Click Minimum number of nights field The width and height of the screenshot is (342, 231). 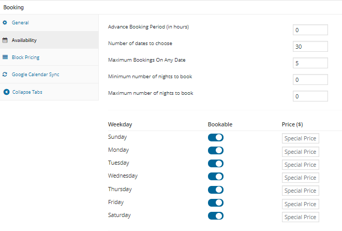[310, 80]
